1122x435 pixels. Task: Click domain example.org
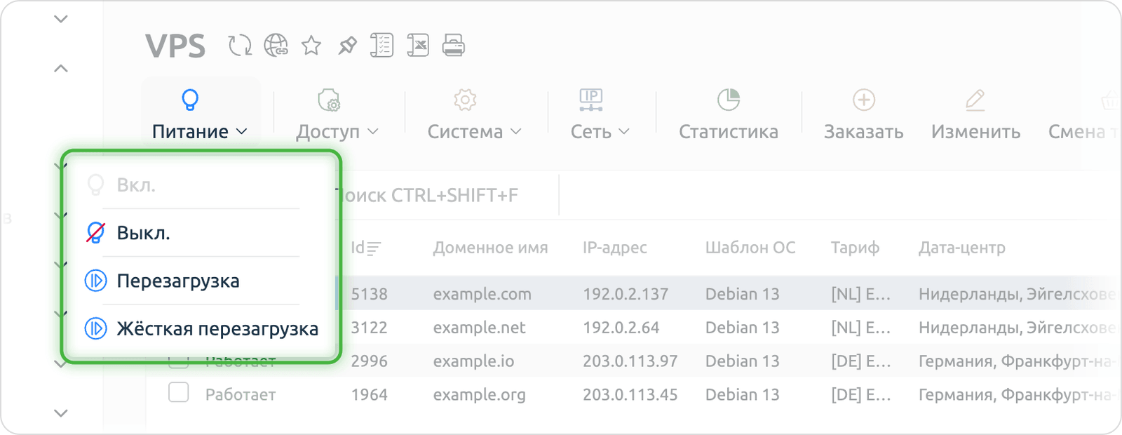click(480, 395)
